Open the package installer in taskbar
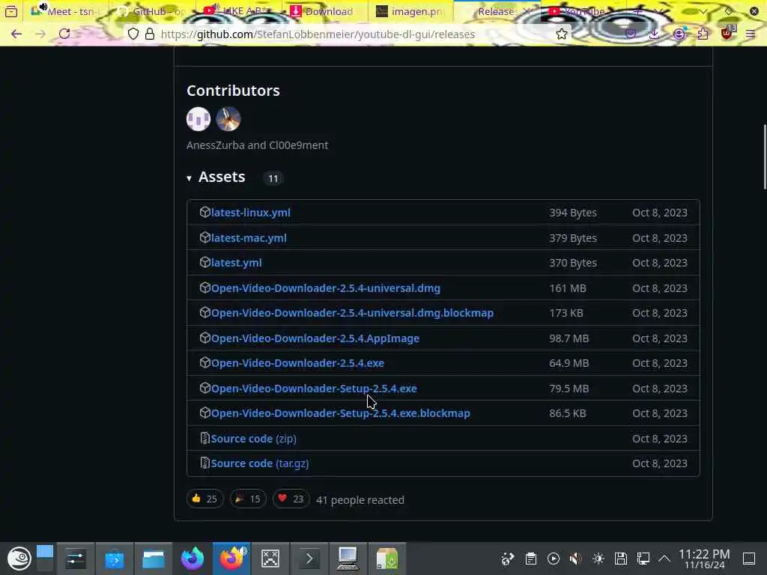This screenshot has height=575, width=767. (387, 559)
